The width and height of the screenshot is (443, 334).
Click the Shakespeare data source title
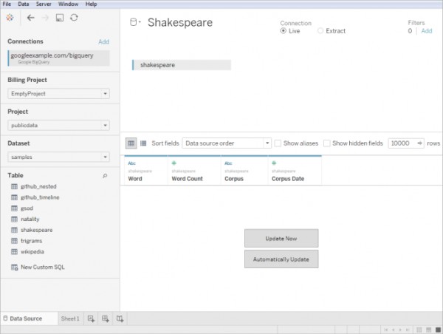click(x=180, y=23)
